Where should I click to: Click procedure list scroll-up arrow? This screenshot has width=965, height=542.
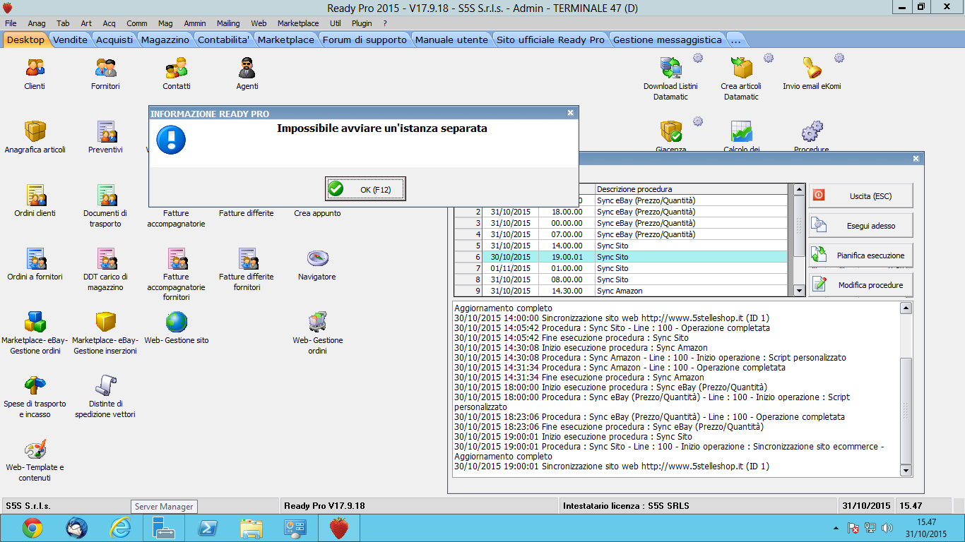[800, 189]
